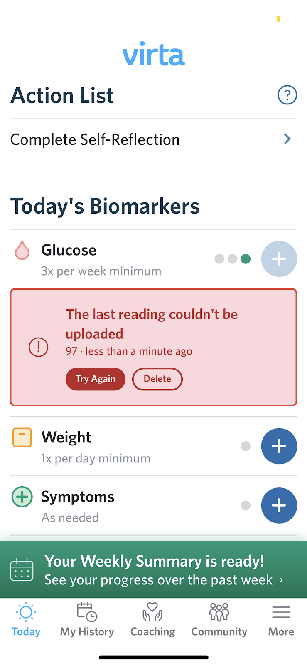Image resolution: width=307 pixels, height=666 pixels.
Task: Tap the green glucose progress dot
Action: (246, 259)
